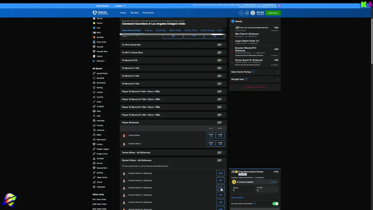Open Darts icon in All Sports
This screenshot has width=373, height=210.
click(x=94, y=101)
